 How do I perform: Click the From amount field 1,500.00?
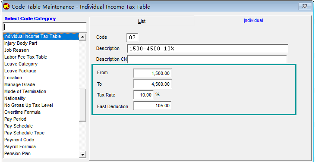point(152,73)
